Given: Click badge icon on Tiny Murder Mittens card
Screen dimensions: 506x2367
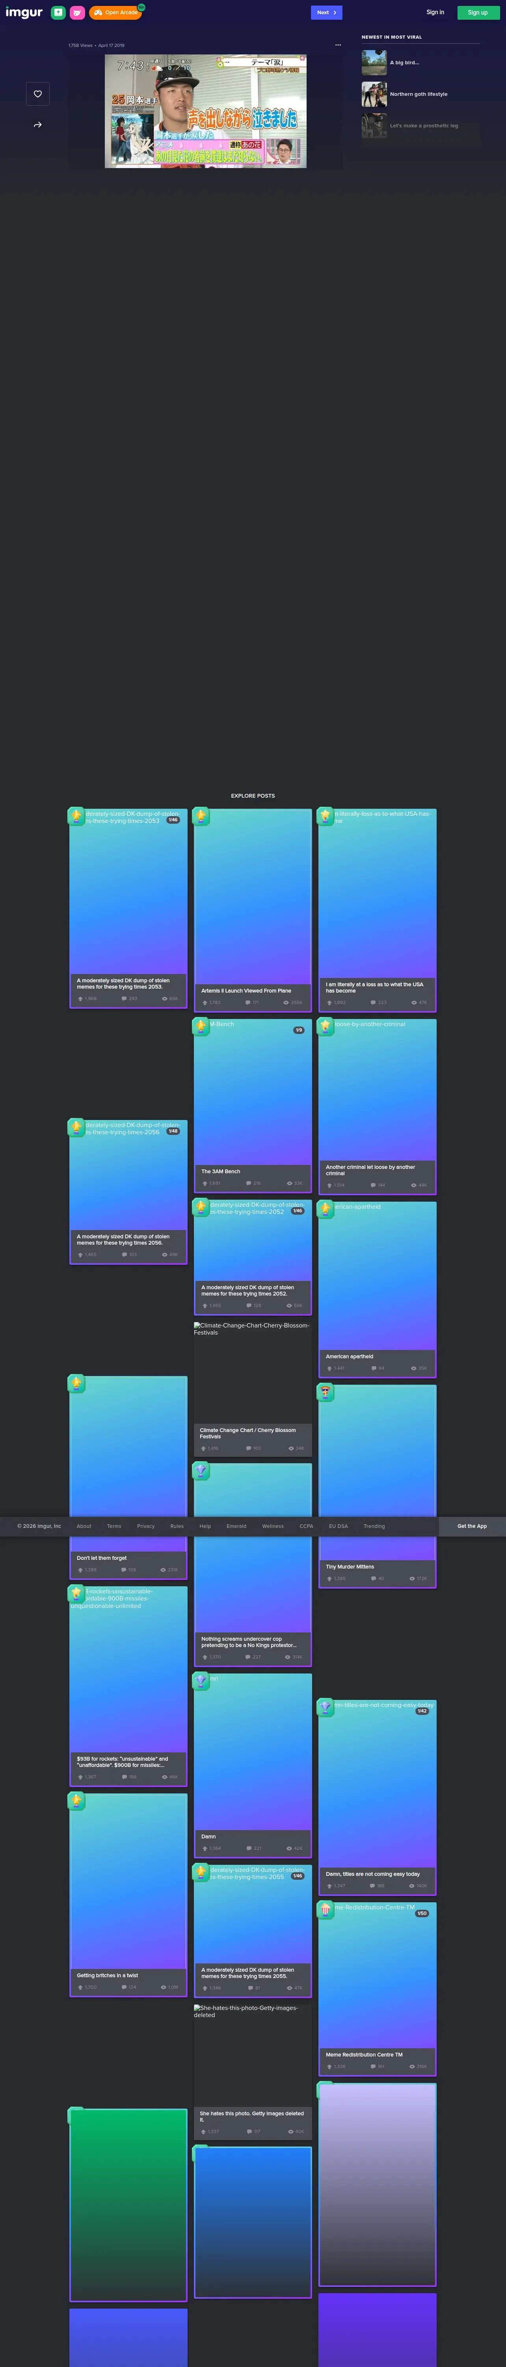Looking at the screenshot, I should click(325, 1392).
